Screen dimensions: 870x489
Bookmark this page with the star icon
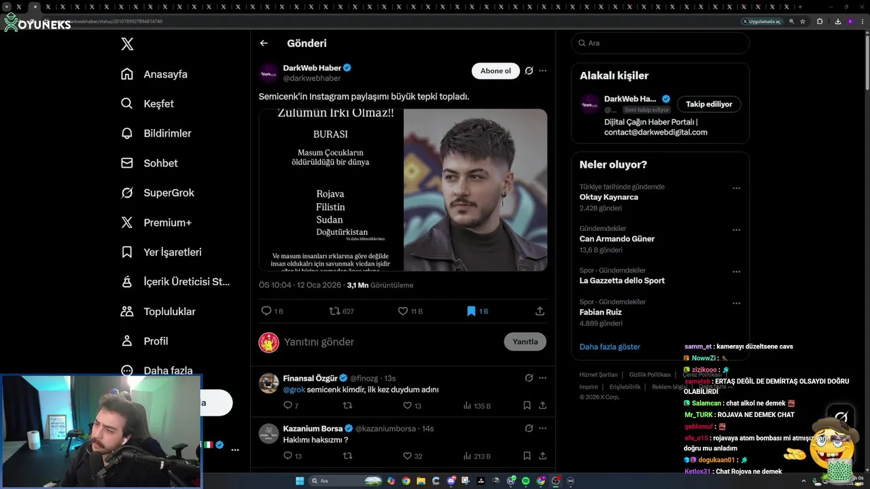803,21
